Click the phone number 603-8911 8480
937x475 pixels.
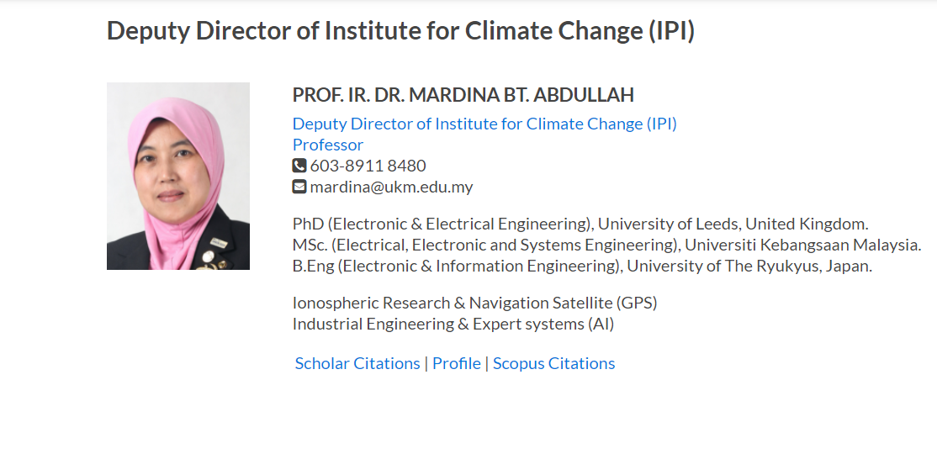pos(368,166)
